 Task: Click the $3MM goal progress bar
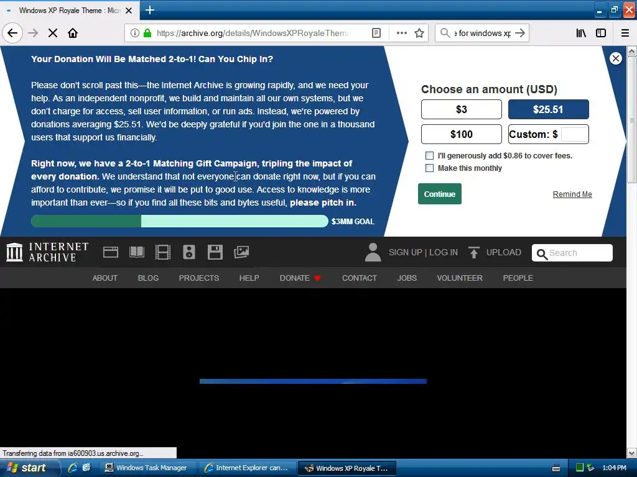[180, 222]
